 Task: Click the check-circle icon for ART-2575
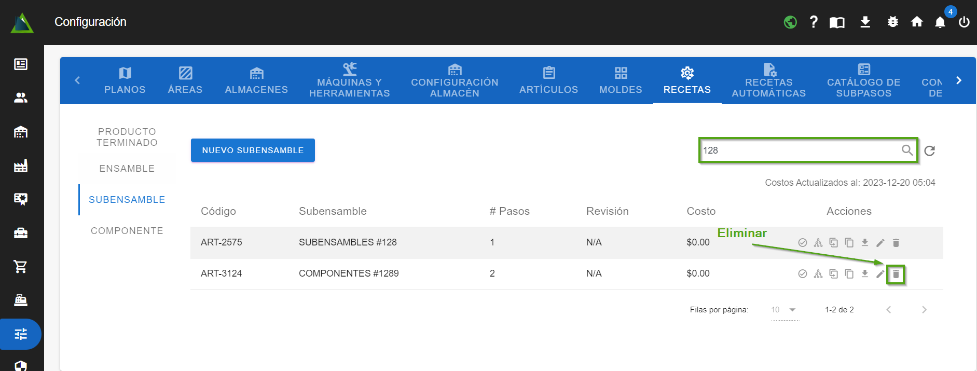[802, 243]
